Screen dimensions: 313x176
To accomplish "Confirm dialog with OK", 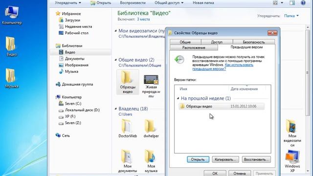I will coord(215,173).
